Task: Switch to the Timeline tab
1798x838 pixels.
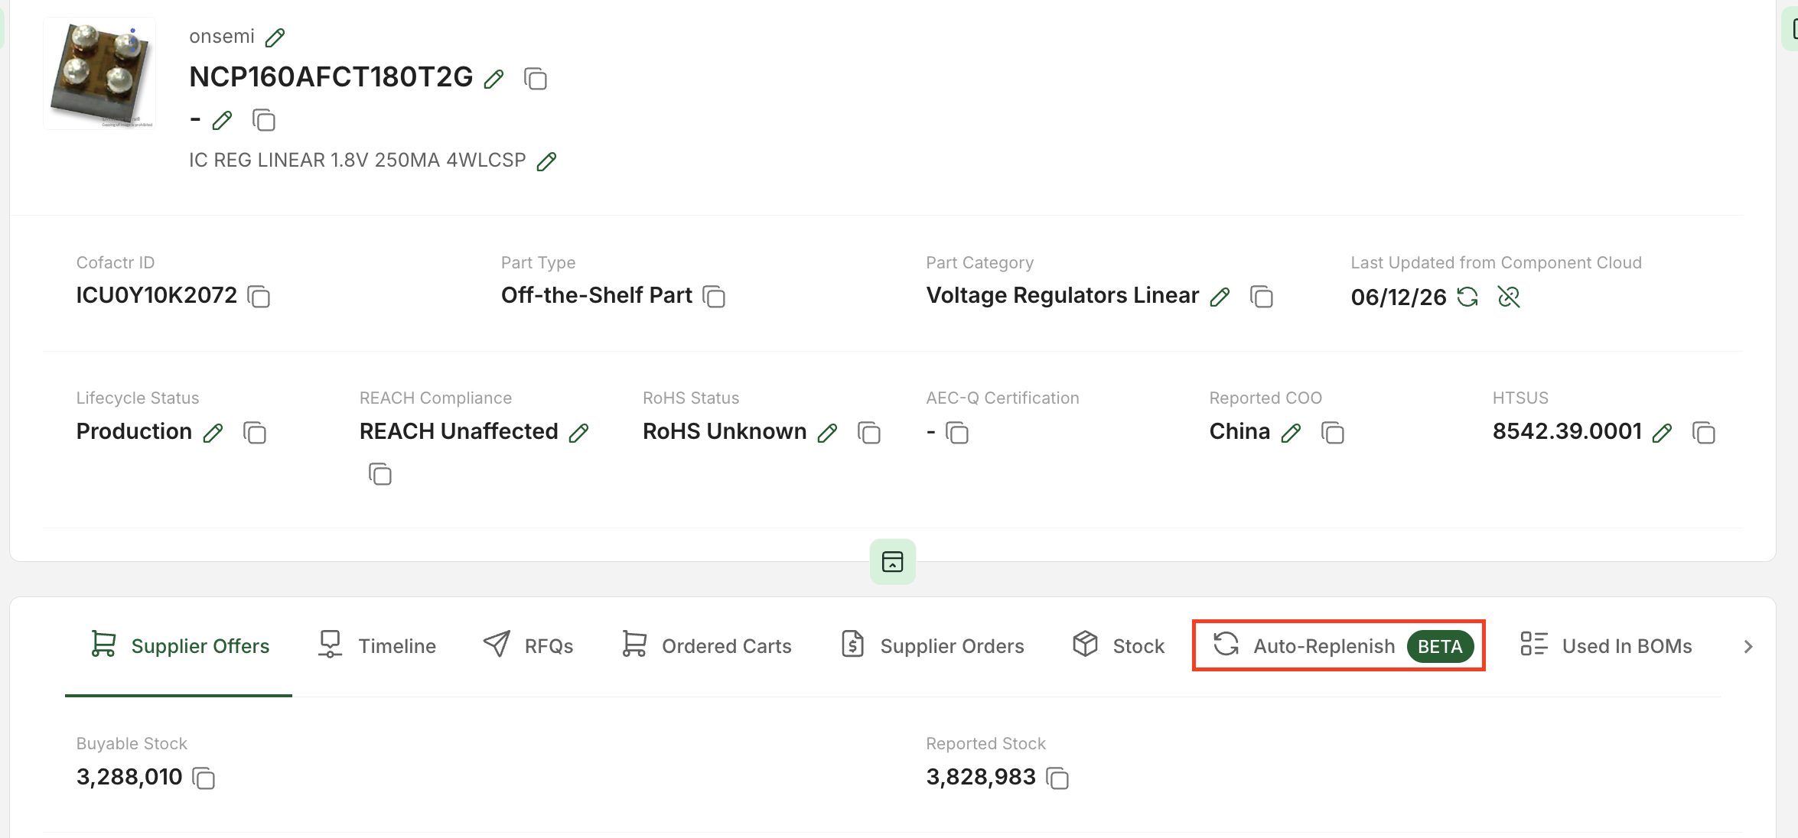Action: coord(376,646)
